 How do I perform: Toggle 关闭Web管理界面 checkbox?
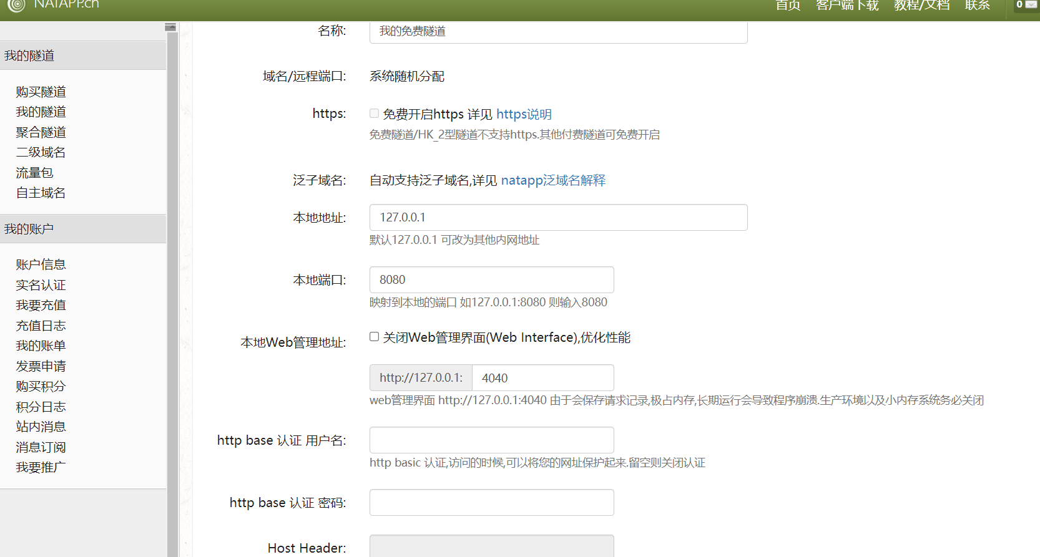point(374,337)
